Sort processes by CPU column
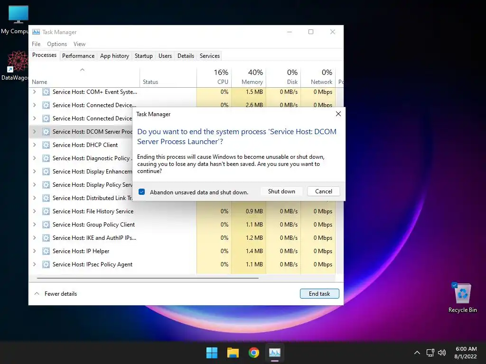 coord(214,77)
